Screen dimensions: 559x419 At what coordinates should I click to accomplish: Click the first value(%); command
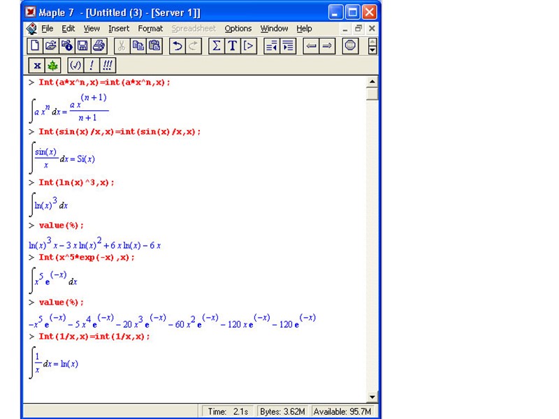point(61,226)
